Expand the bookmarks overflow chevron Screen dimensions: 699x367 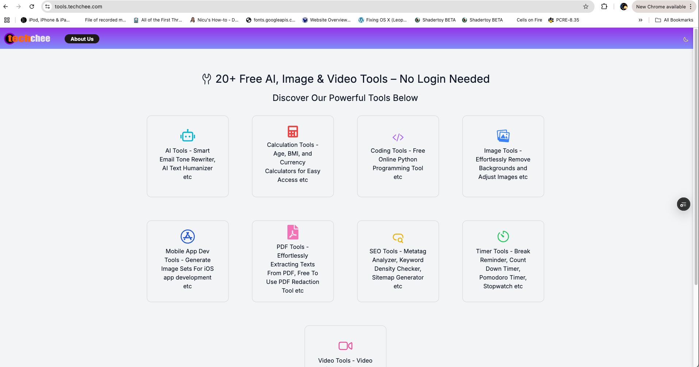(x=640, y=20)
